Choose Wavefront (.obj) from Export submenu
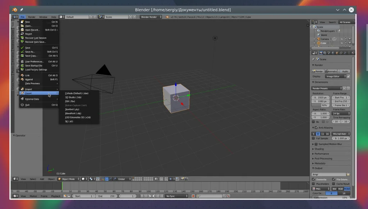Screen dimensions: 368x209 (73, 113)
